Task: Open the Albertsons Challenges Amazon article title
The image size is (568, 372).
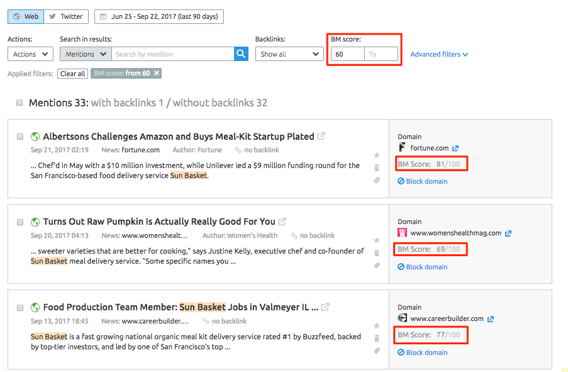Action: 179,137
